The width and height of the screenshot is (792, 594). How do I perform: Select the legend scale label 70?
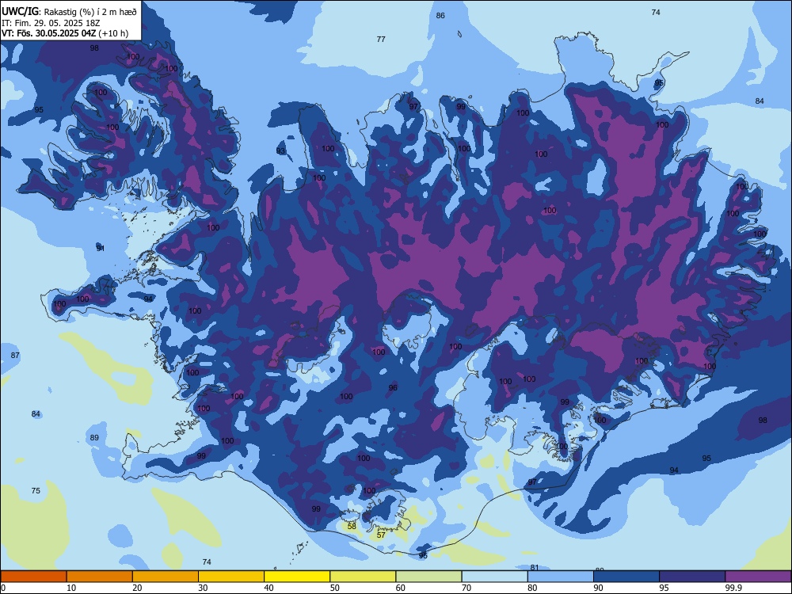coord(466,588)
